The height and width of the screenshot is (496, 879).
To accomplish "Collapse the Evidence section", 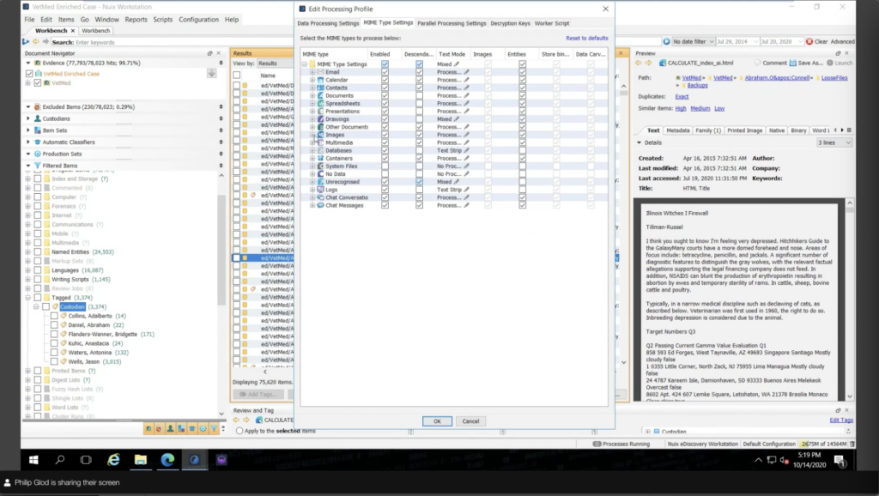I will [28, 63].
